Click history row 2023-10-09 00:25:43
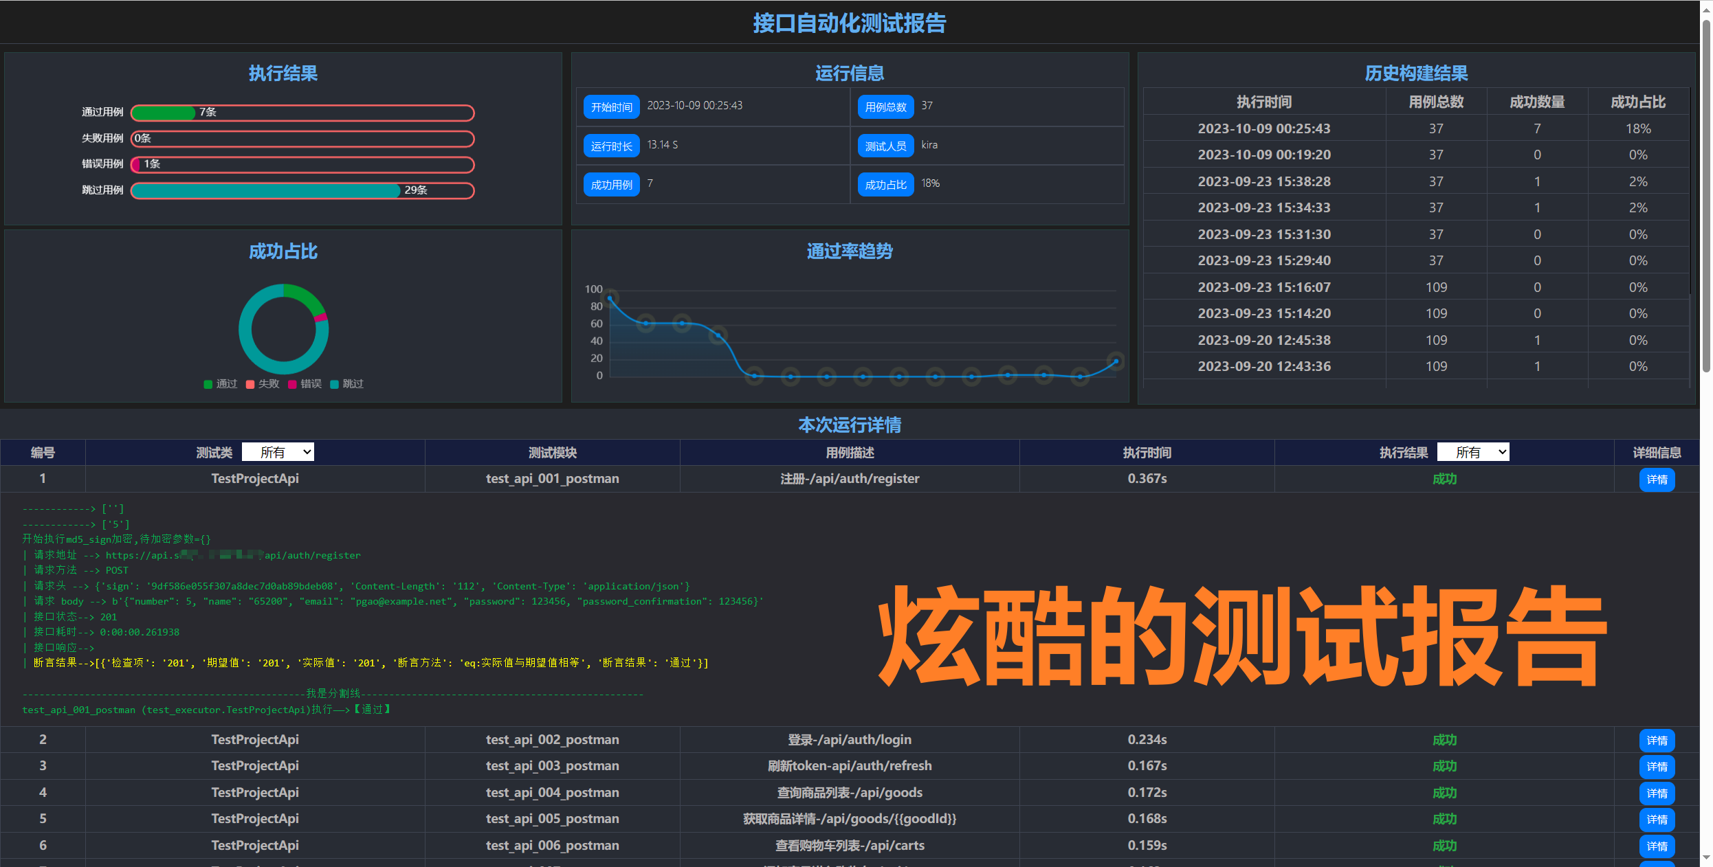Screen dimensions: 1713x867 click(1416, 128)
